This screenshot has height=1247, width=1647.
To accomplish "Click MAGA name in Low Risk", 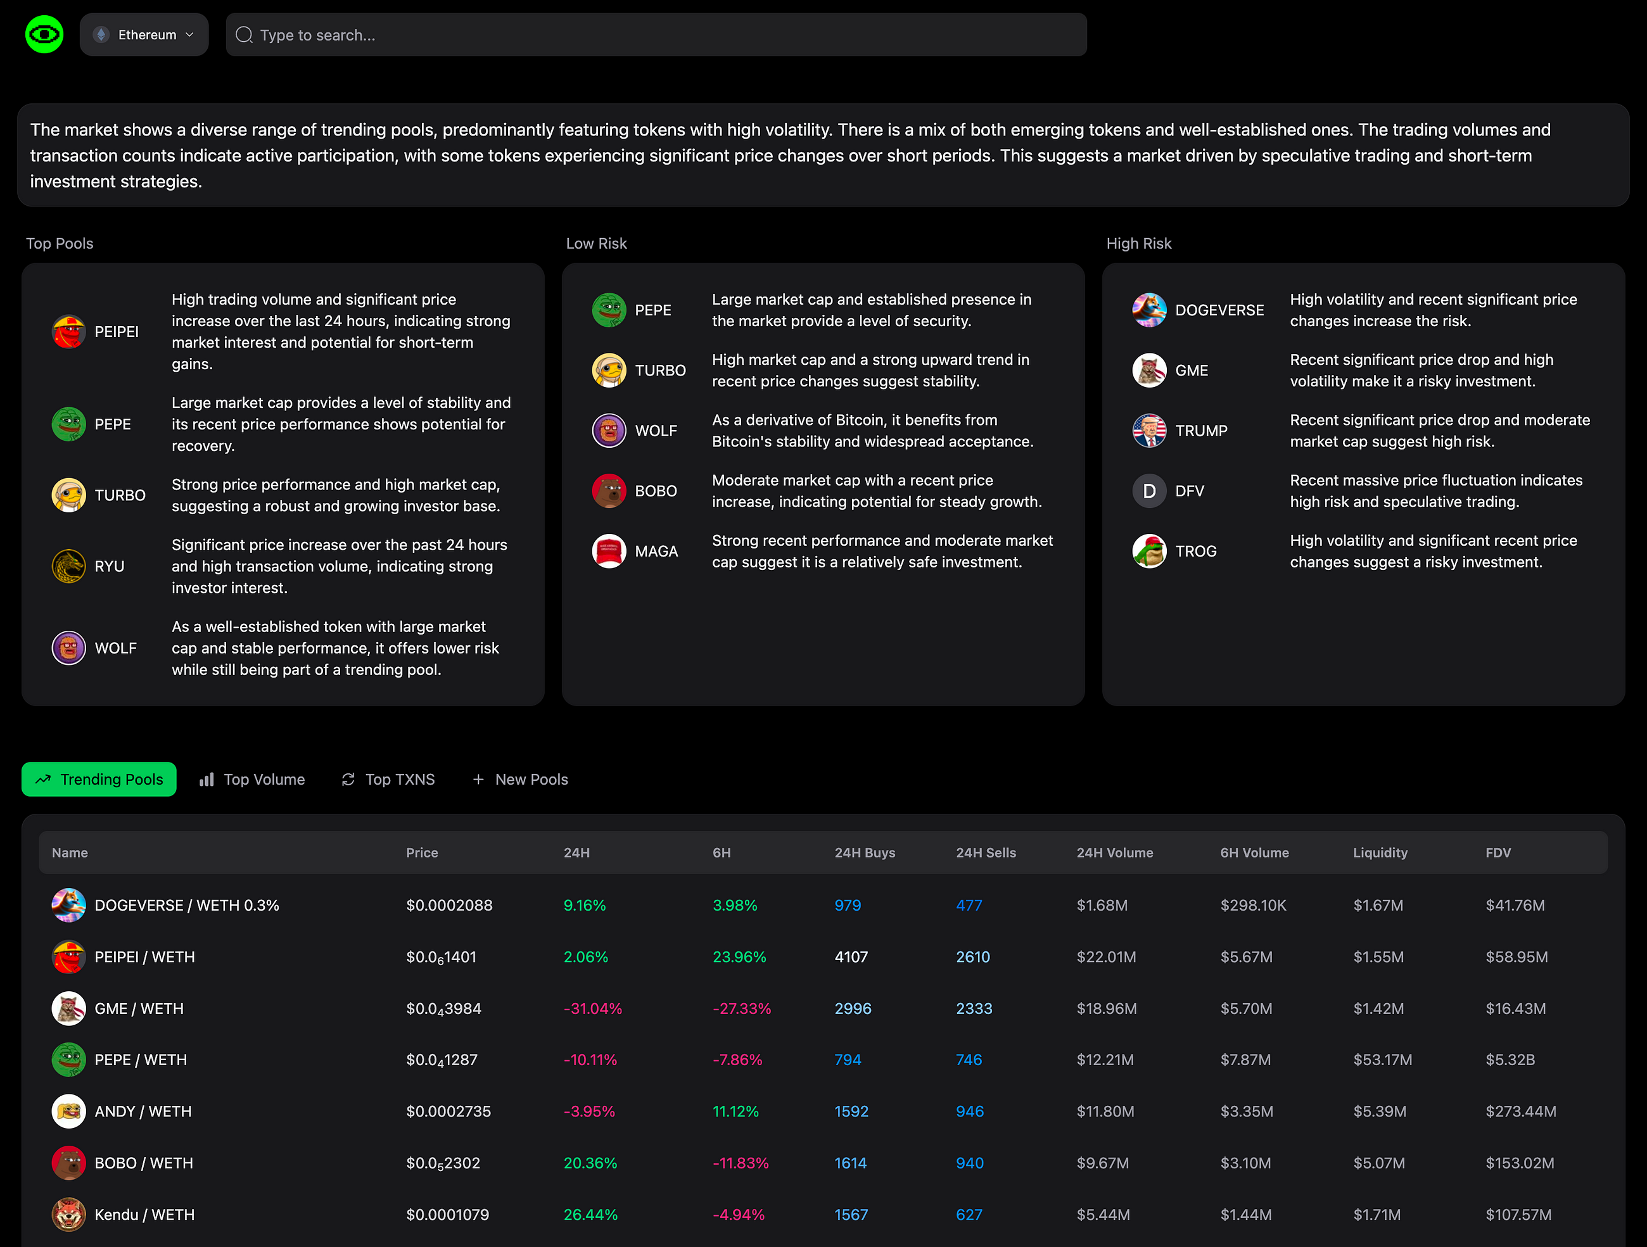I will (657, 551).
